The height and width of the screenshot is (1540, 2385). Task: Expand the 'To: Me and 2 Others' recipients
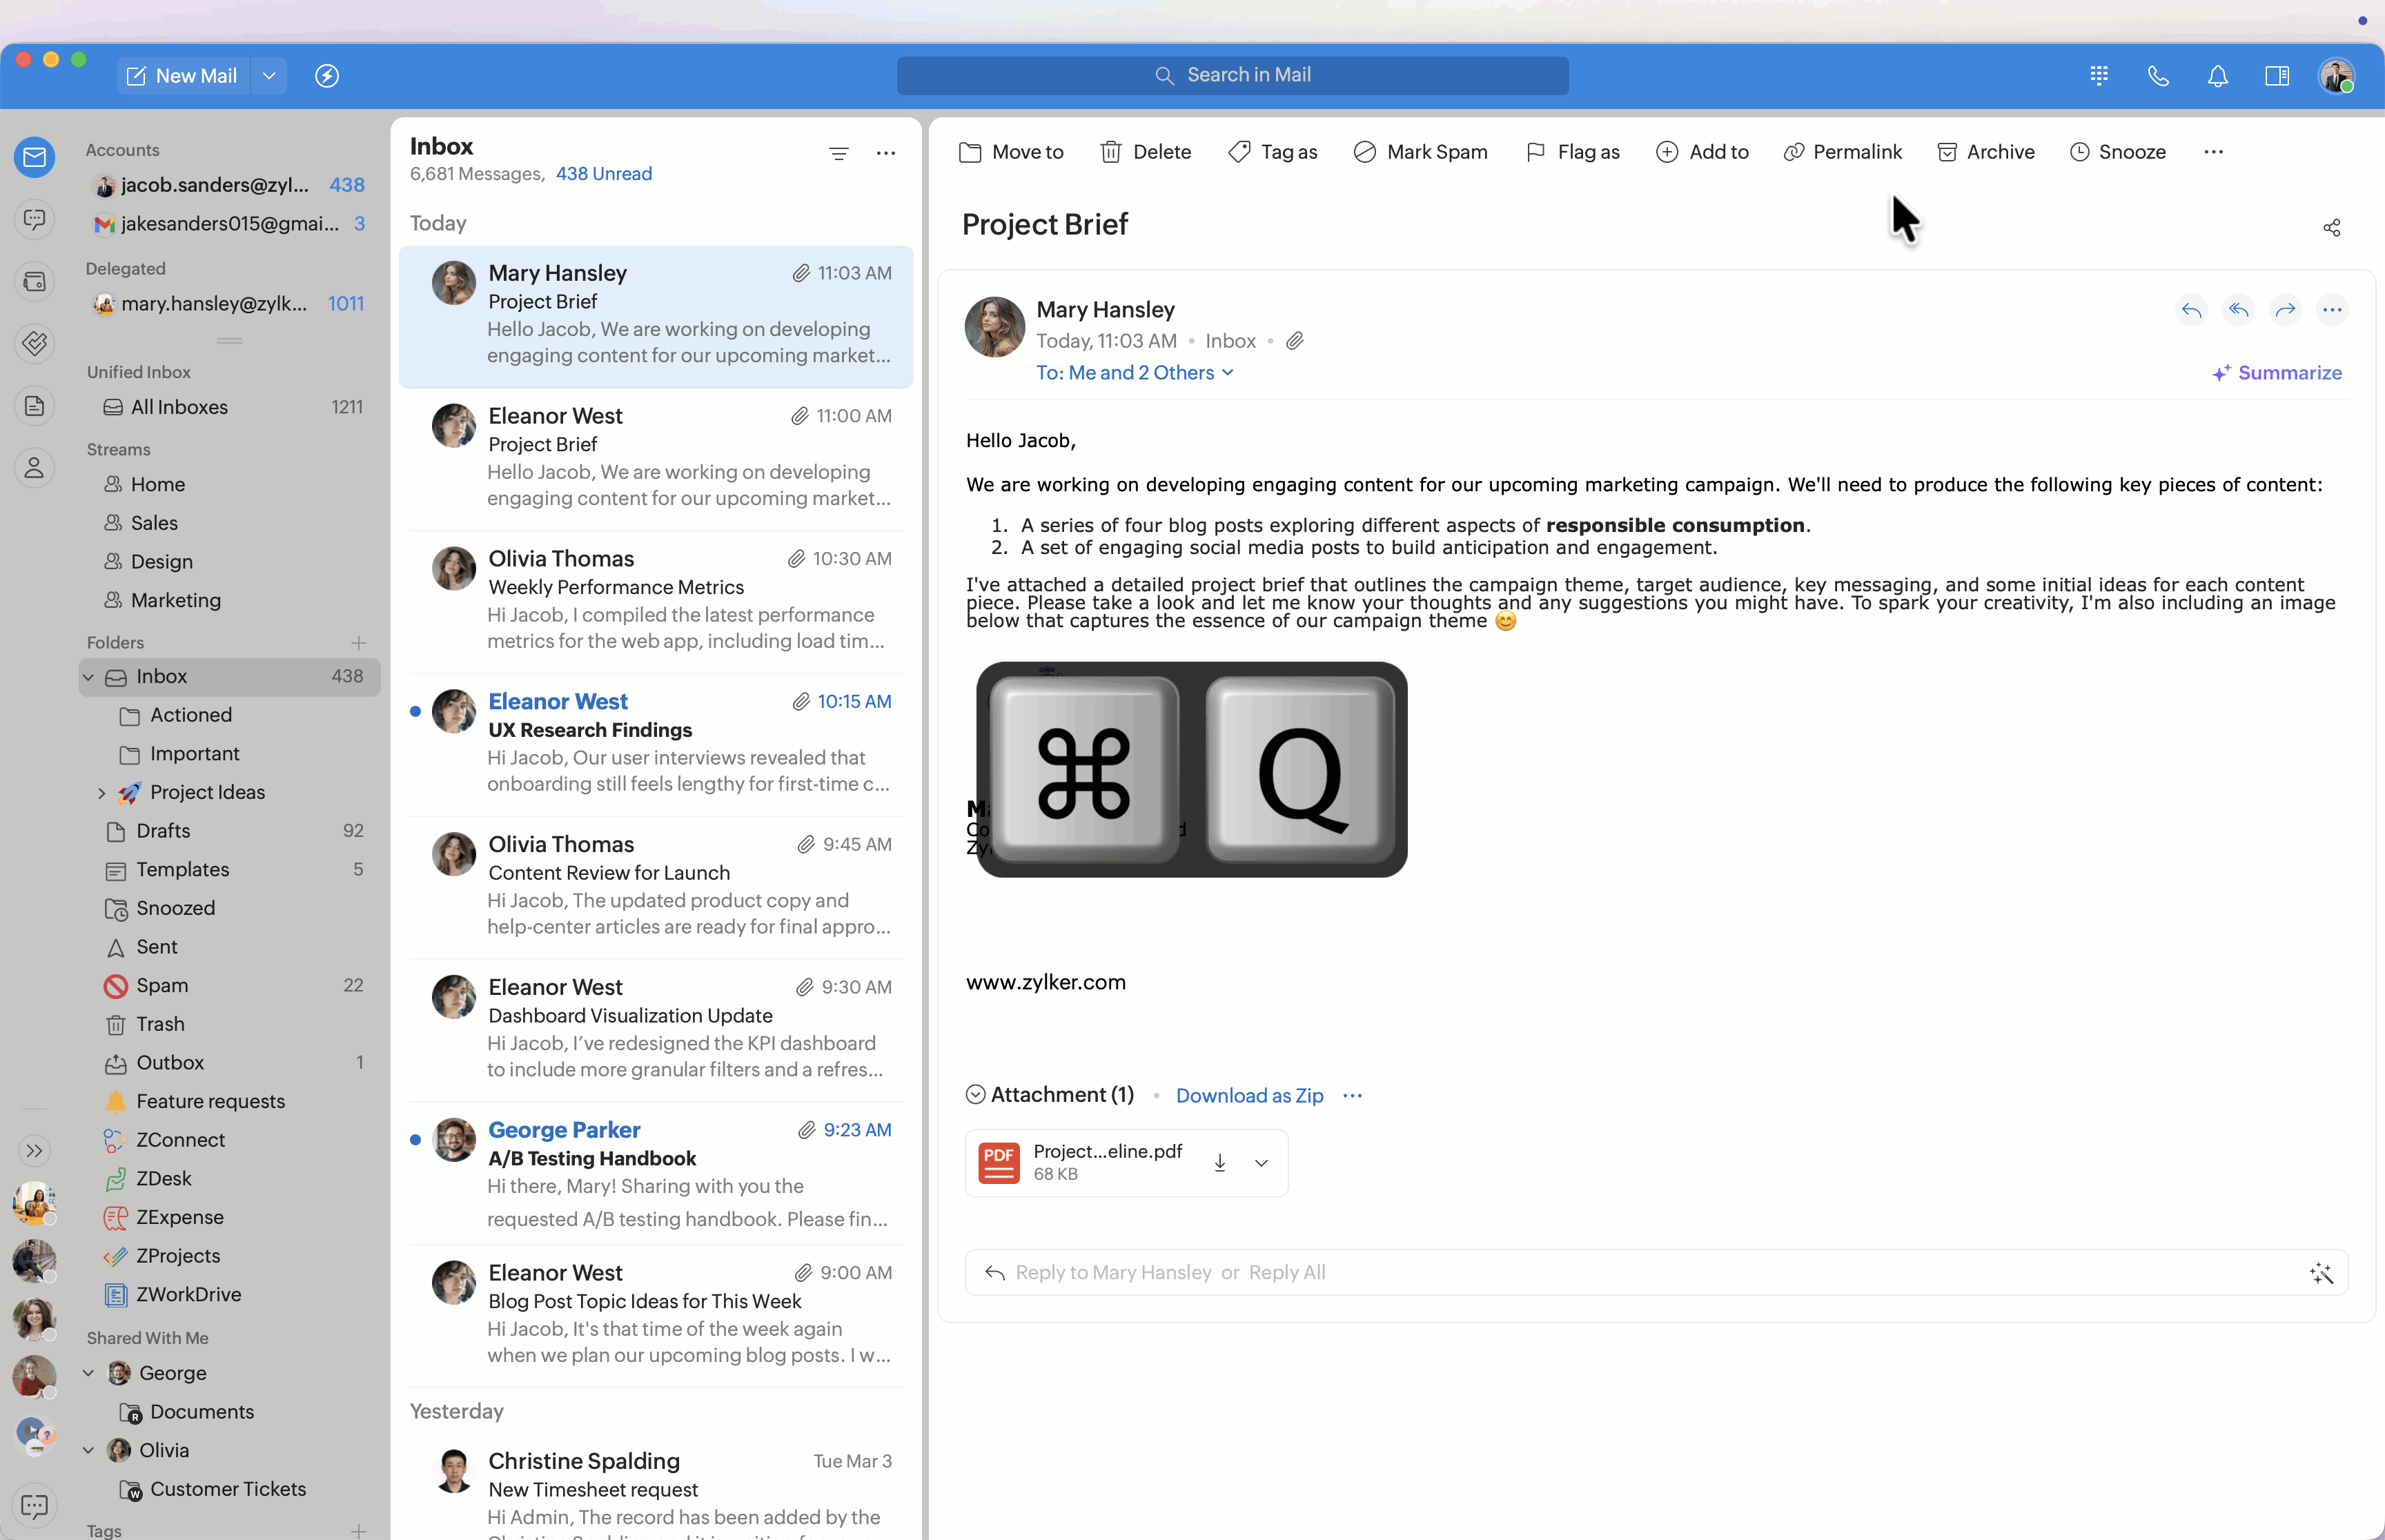click(1134, 373)
